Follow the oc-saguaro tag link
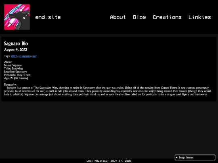Image resolution: width=218 pixels, height=163 pixels. [x=25, y=56]
